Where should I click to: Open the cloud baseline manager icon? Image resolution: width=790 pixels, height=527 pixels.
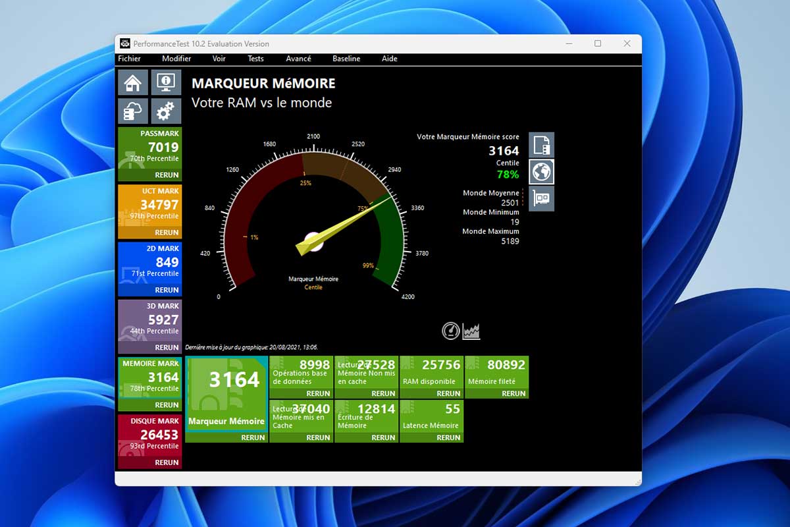point(133,111)
